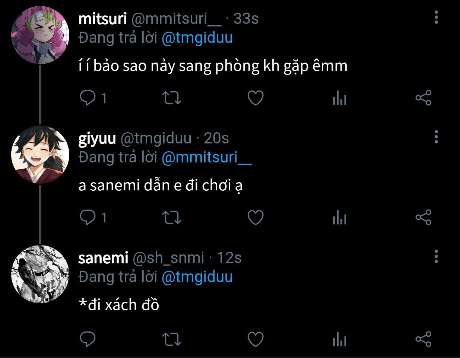Reply to mitsuri's tweet
This screenshot has height=358, width=460.
point(88,98)
